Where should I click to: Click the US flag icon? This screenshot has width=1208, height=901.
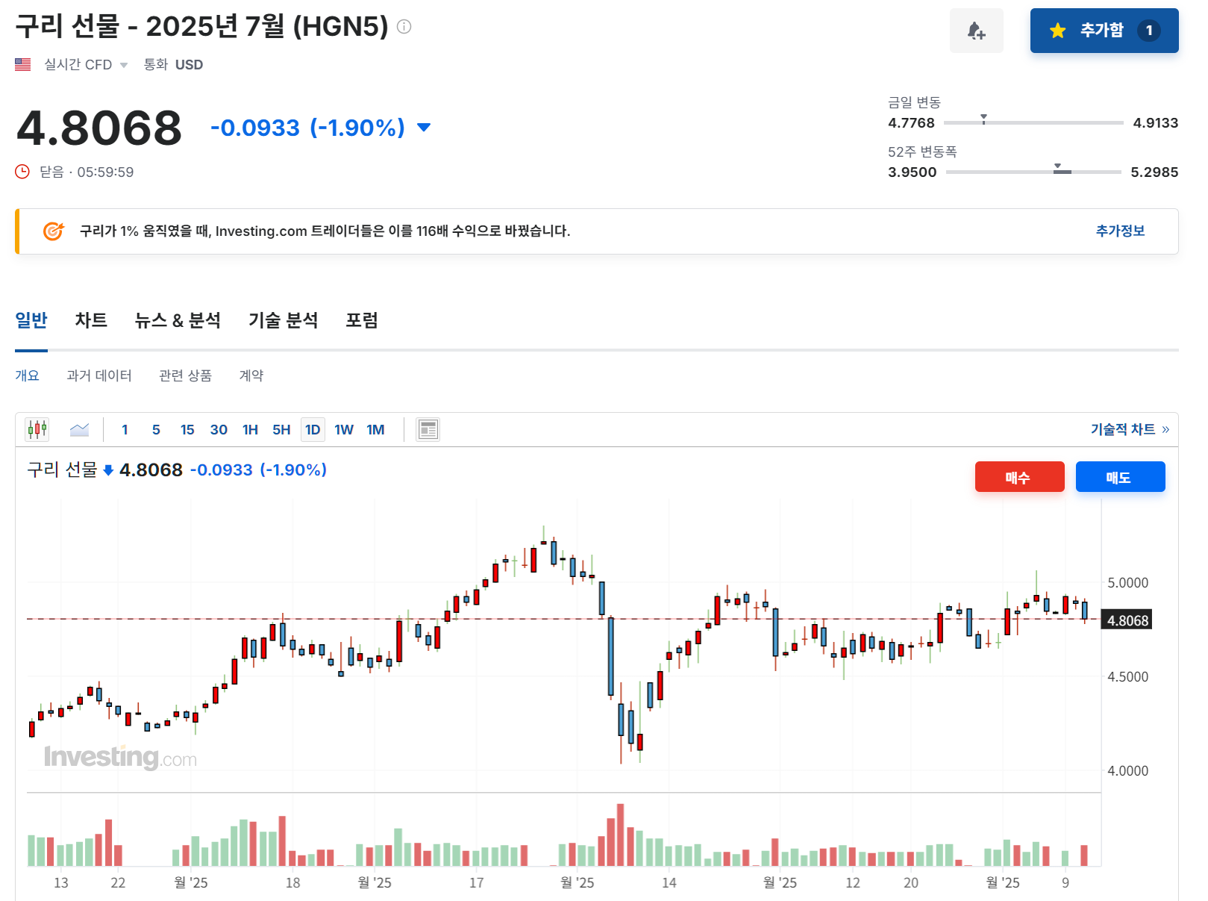tap(23, 65)
